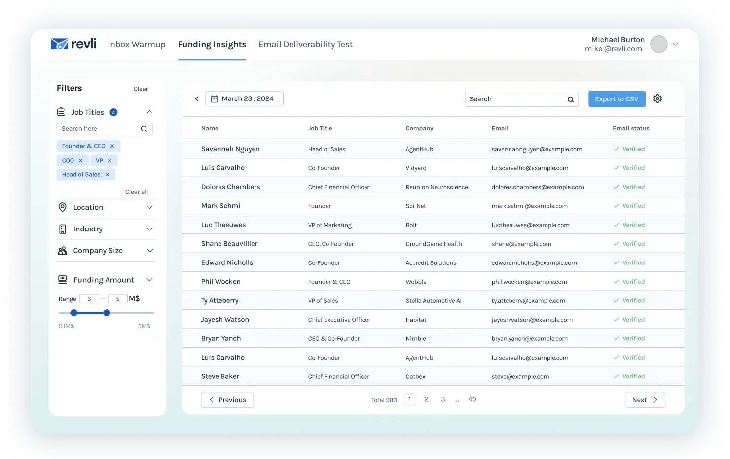730x459 pixels.
Task: Click company Reunion Neuroscience
Action: pos(437,187)
